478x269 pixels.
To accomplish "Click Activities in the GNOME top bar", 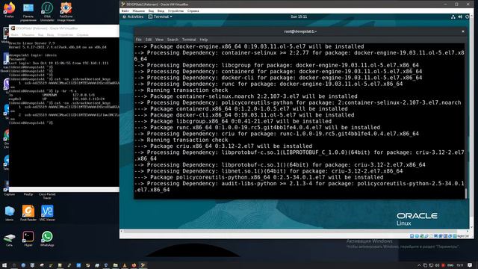I will (x=133, y=16).
